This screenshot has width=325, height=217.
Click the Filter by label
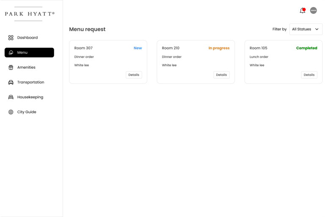279,29
